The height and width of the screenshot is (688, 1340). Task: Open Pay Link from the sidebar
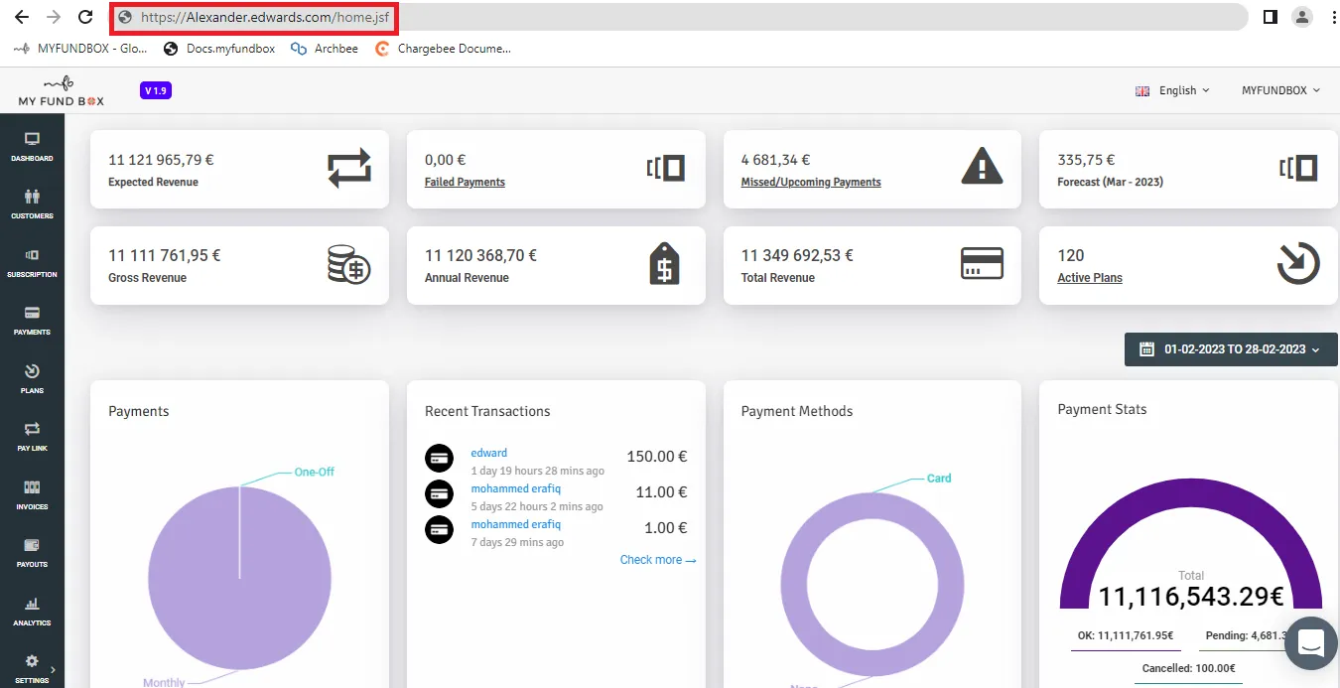(32, 437)
